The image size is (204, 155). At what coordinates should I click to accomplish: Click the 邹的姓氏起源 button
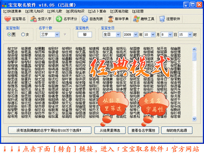tap(177, 130)
